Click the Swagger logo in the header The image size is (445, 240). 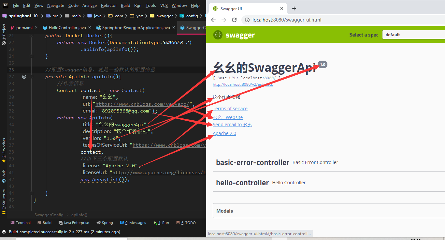[234, 35]
